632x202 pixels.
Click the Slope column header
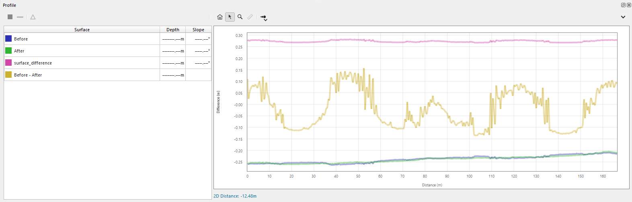pyautogui.click(x=198, y=30)
